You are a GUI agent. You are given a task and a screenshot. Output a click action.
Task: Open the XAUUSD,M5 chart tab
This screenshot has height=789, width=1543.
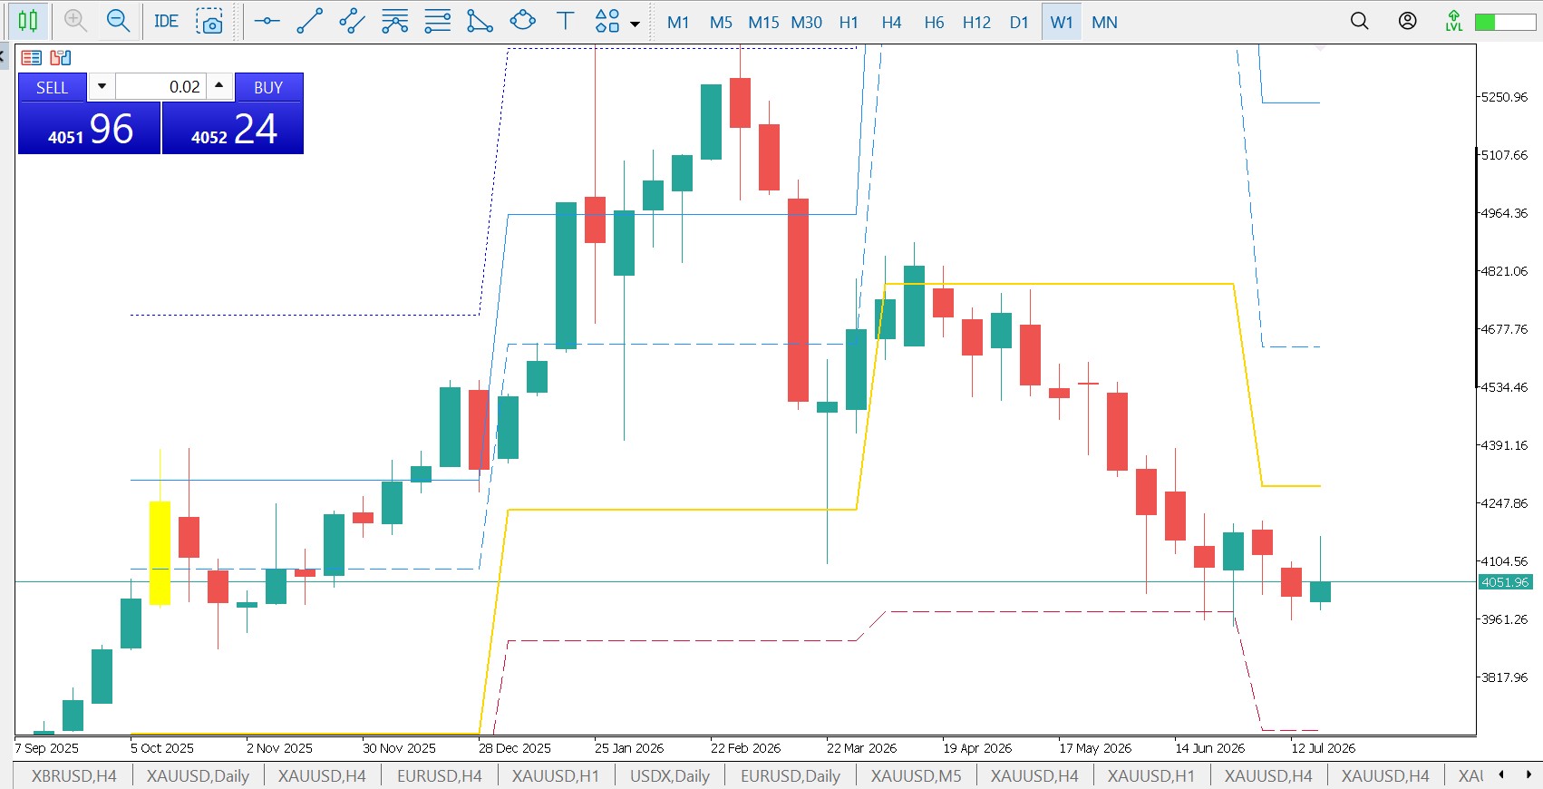click(x=916, y=776)
